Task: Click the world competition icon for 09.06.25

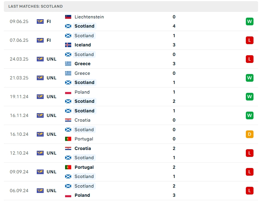Action: [40, 21]
